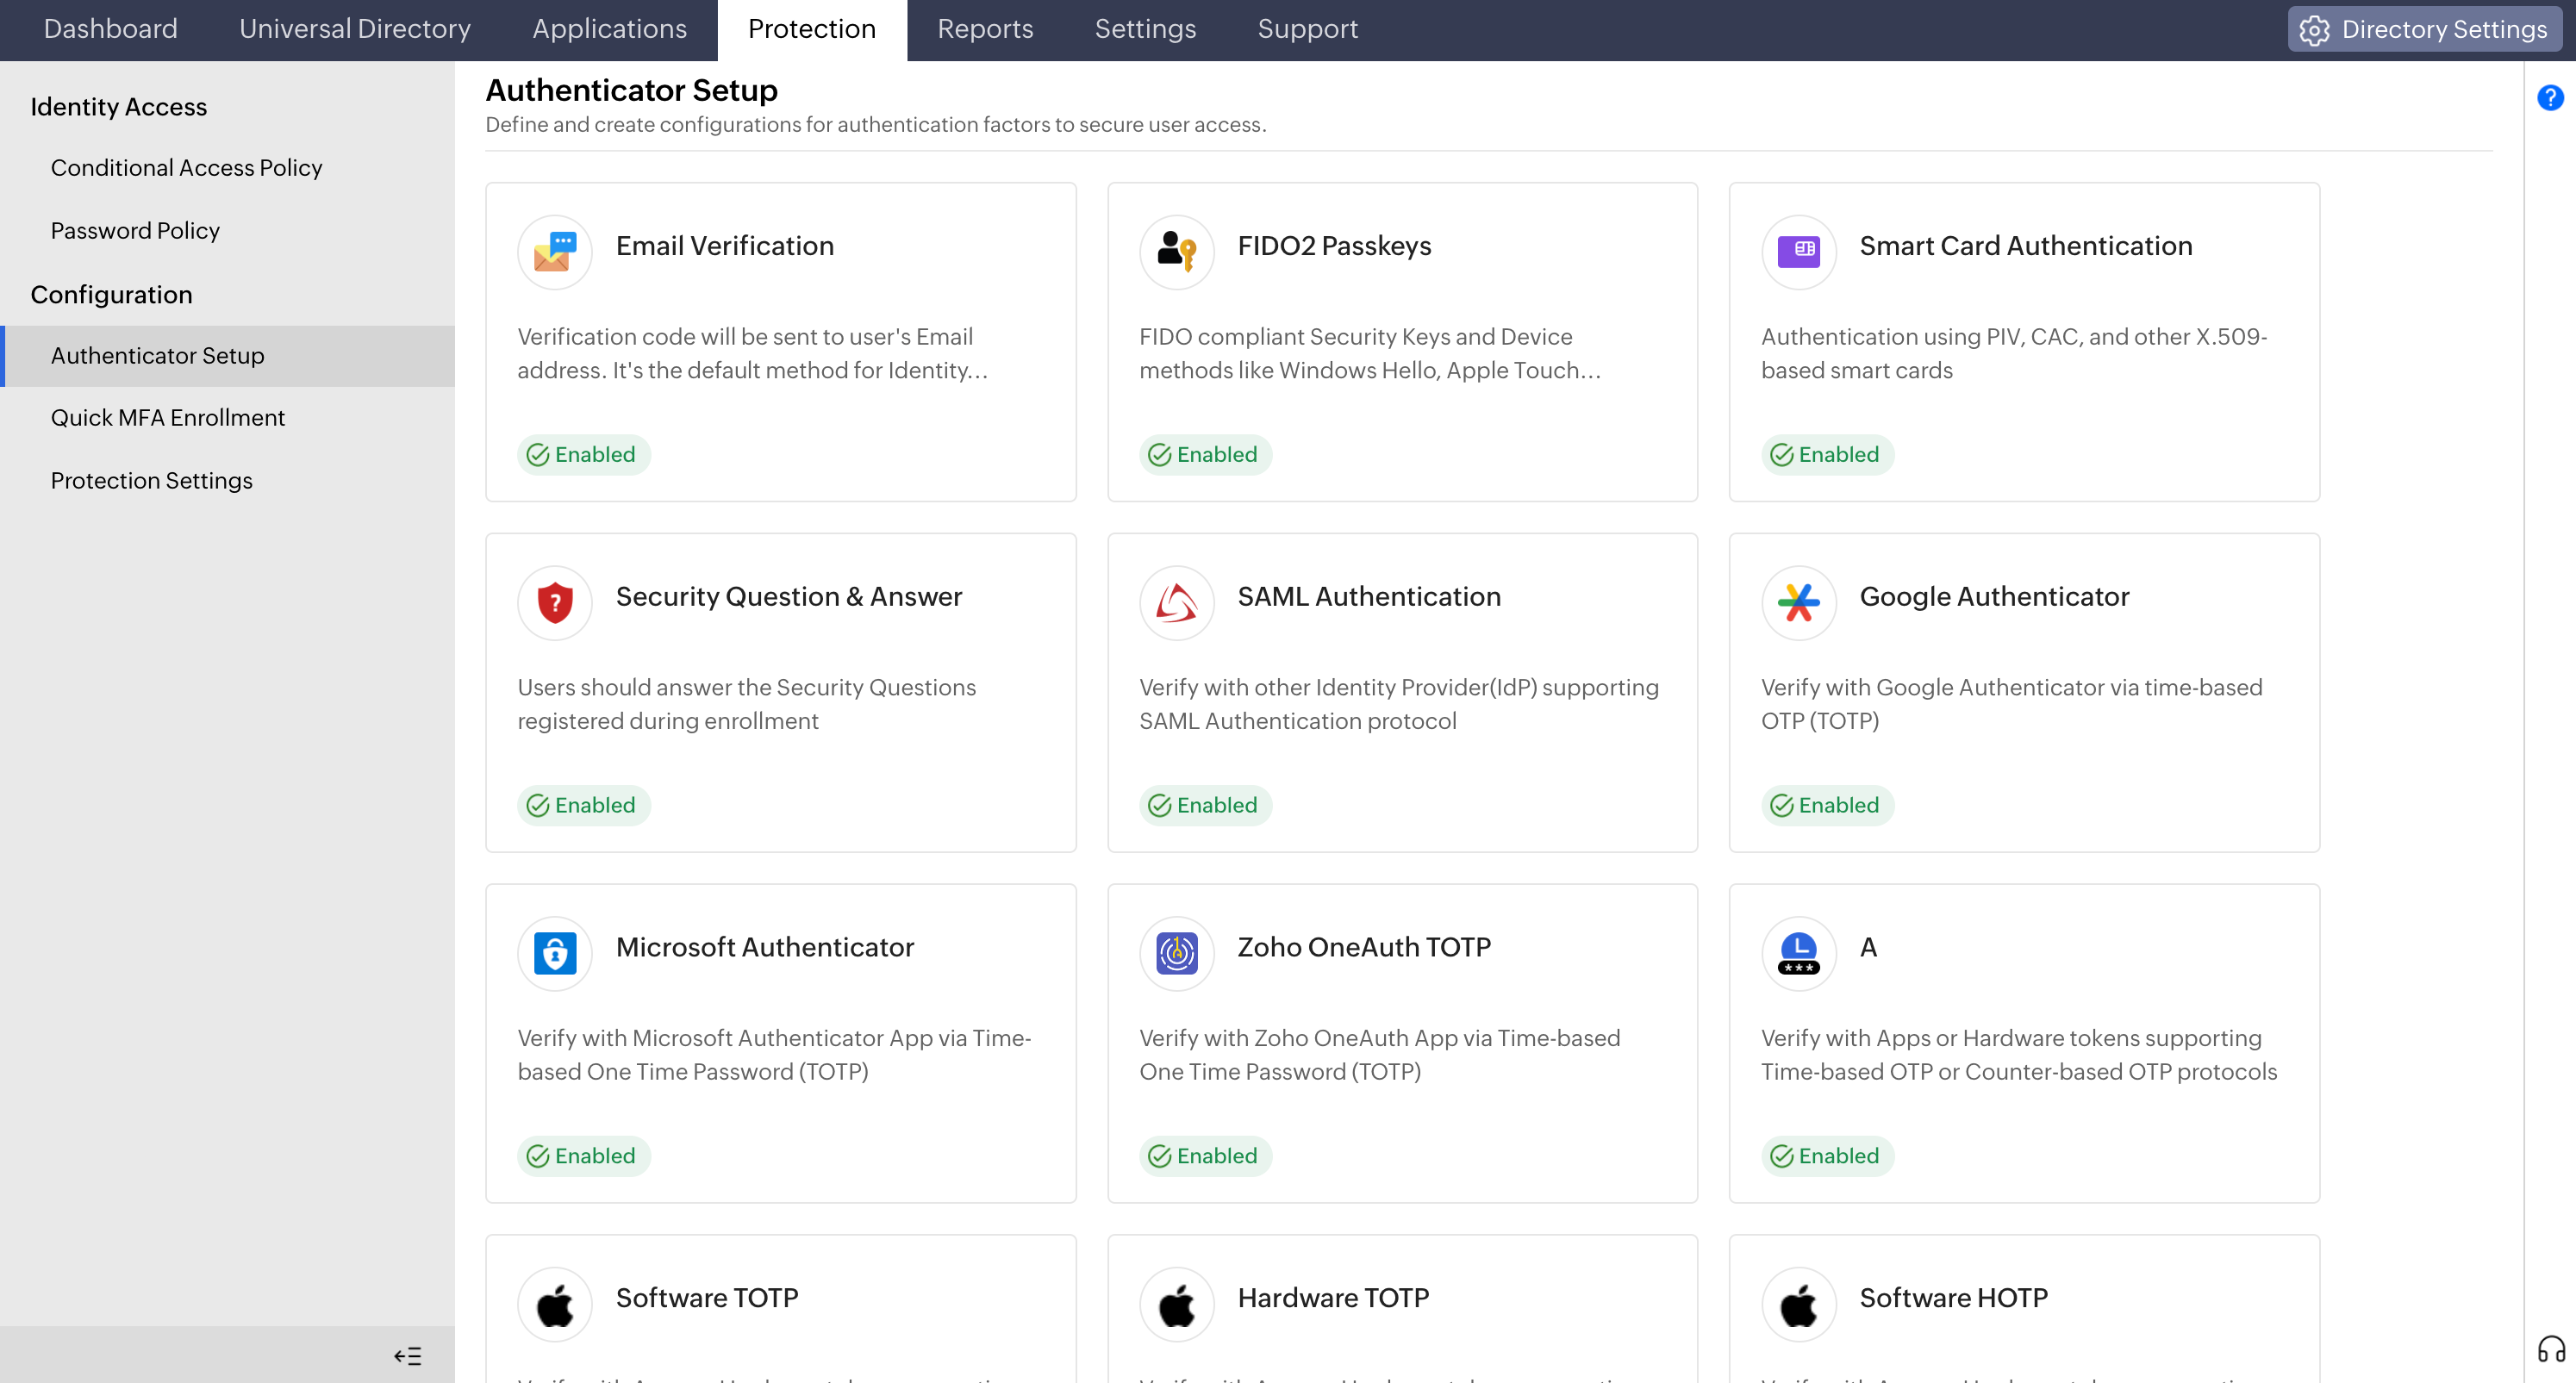Image resolution: width=2576 pixels, height=1383 pixels.
Task: Open the support headset icon
Action: (2551, 1349)
